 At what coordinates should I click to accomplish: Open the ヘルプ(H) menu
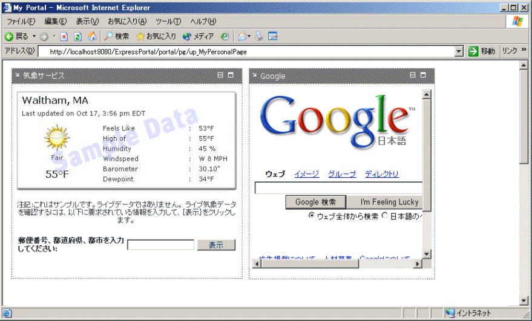point(203,21)
